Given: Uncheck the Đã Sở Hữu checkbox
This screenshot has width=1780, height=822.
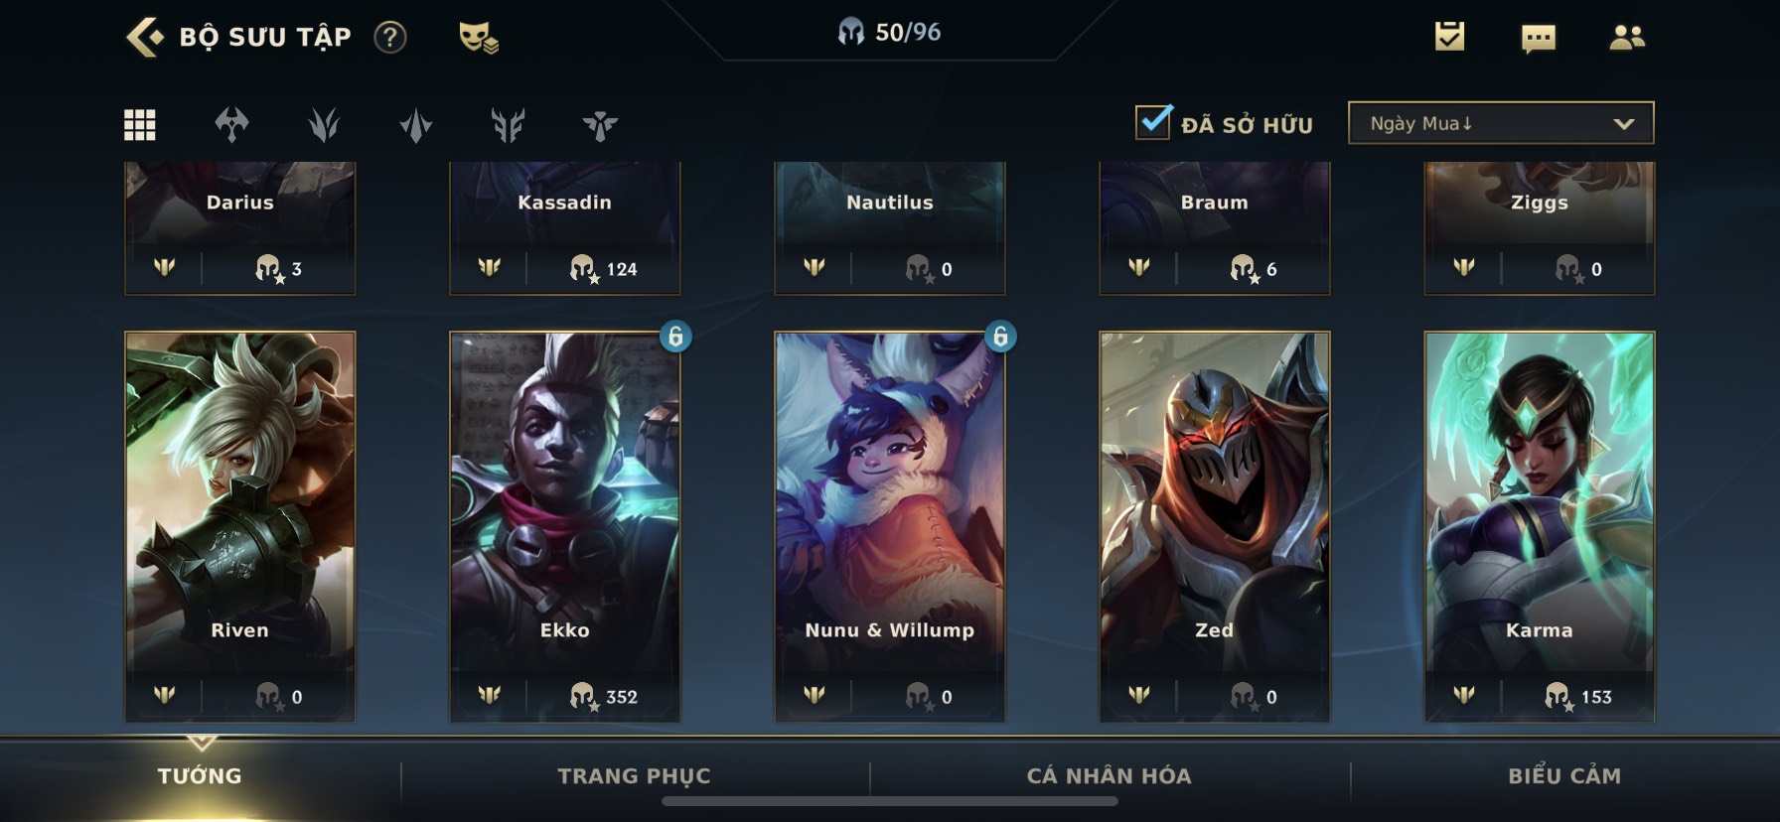Looking at the screenshot, I should (1153, 123).
